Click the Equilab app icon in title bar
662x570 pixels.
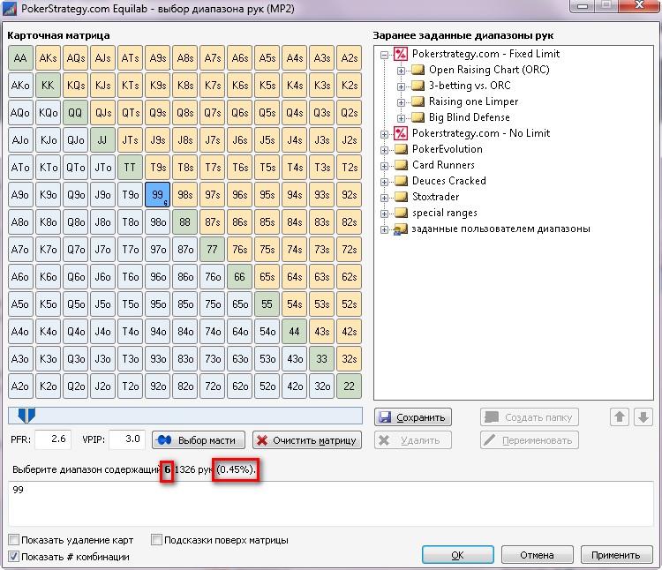tap(10, 9)
